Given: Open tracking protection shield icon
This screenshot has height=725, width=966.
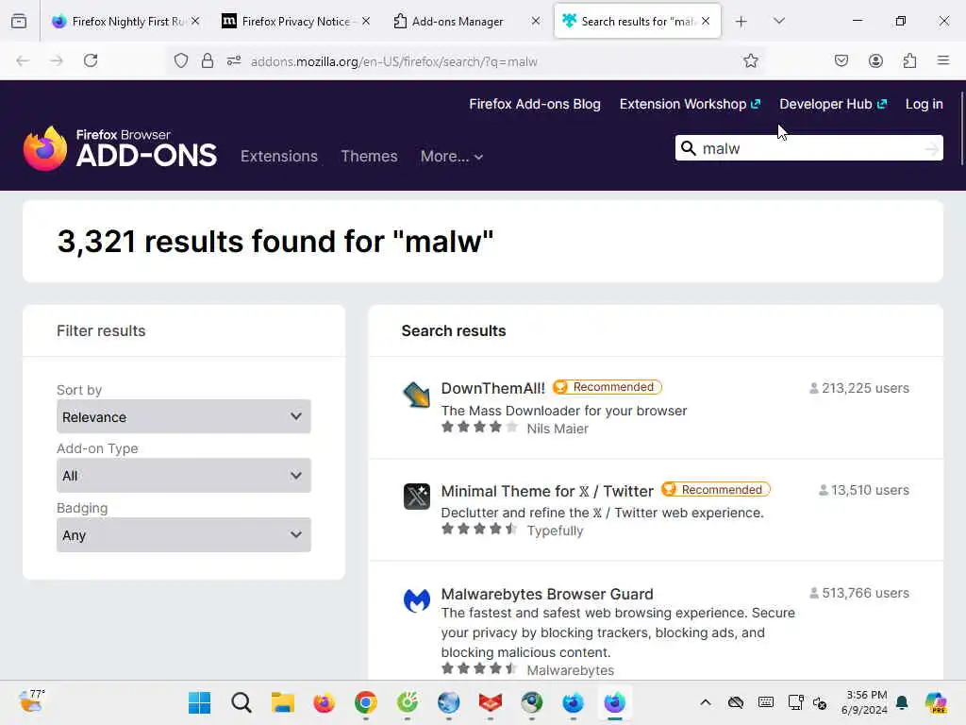Looking at the screenshot, I should (180, 60).
